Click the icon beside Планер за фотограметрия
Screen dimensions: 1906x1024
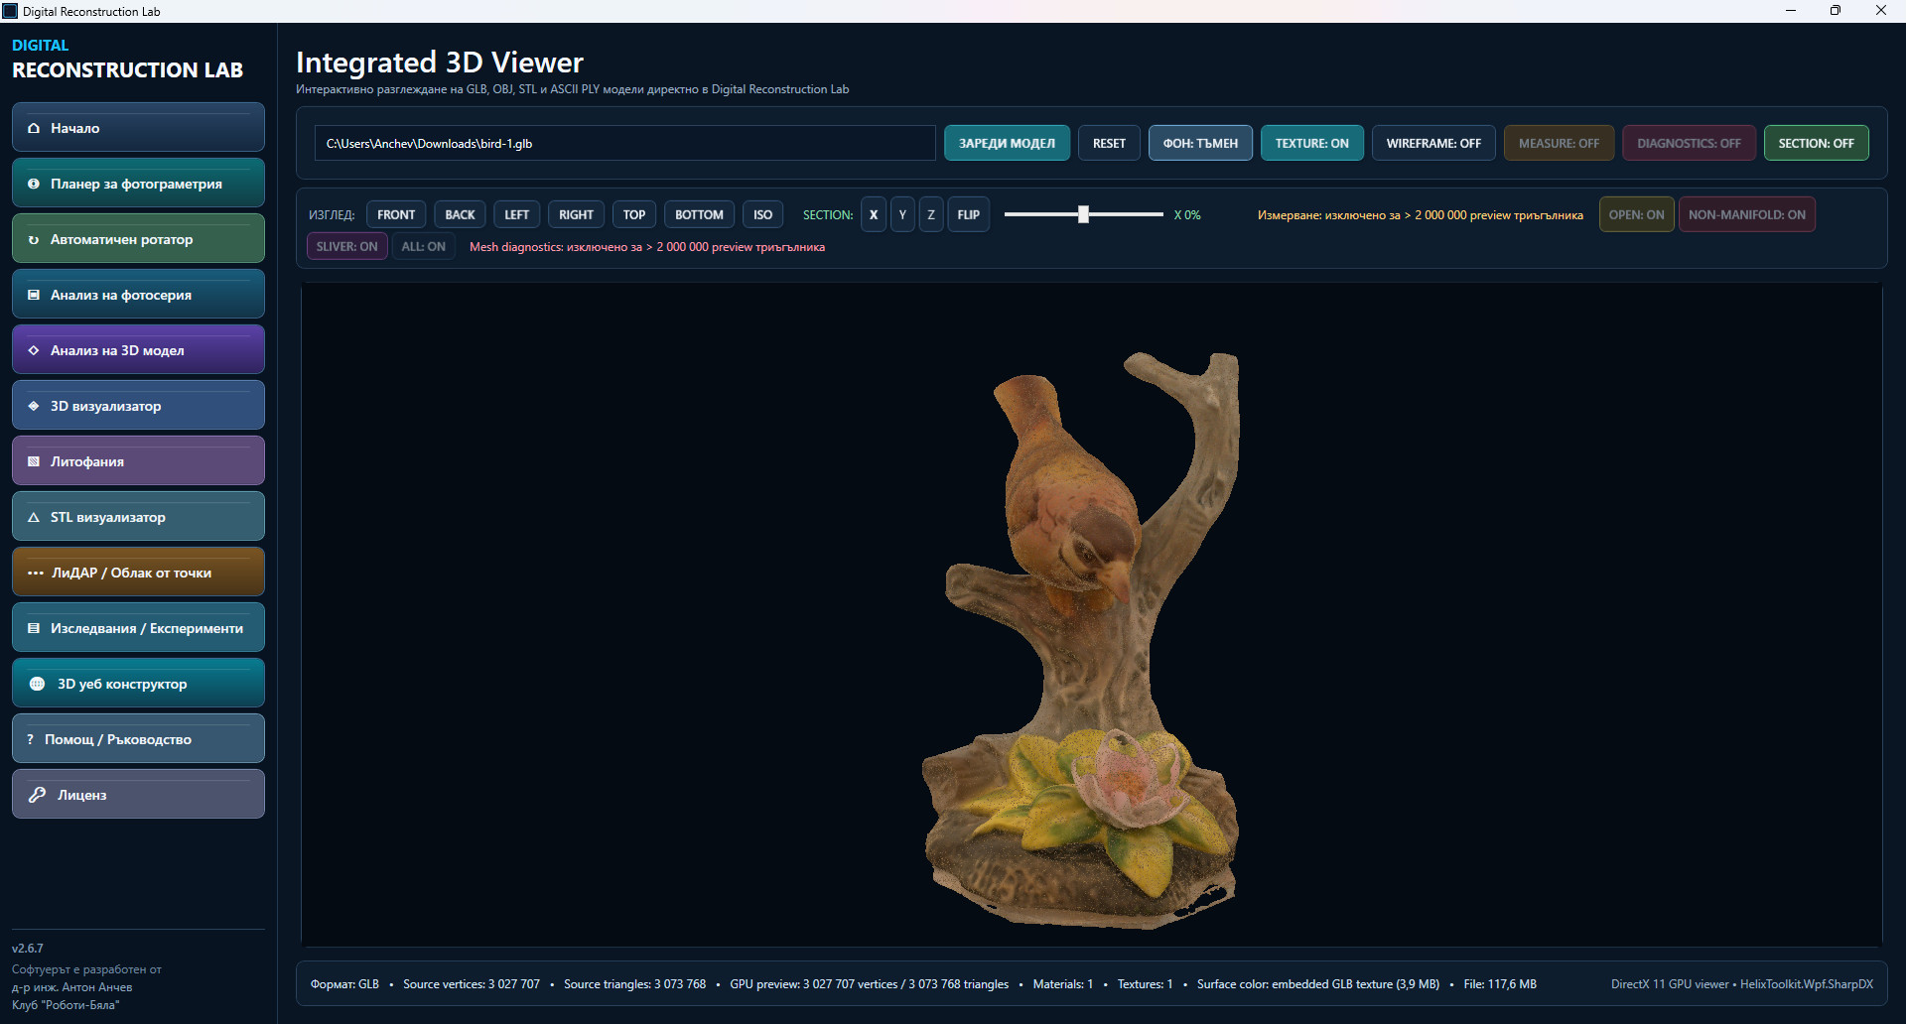34,184
